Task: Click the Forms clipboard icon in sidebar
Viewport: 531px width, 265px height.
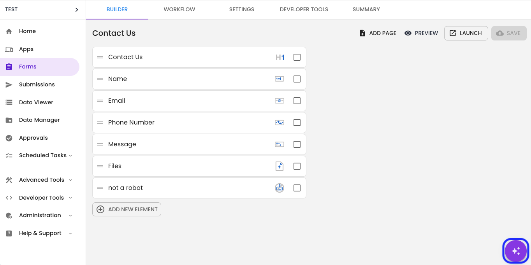Action: pos(9,67)
